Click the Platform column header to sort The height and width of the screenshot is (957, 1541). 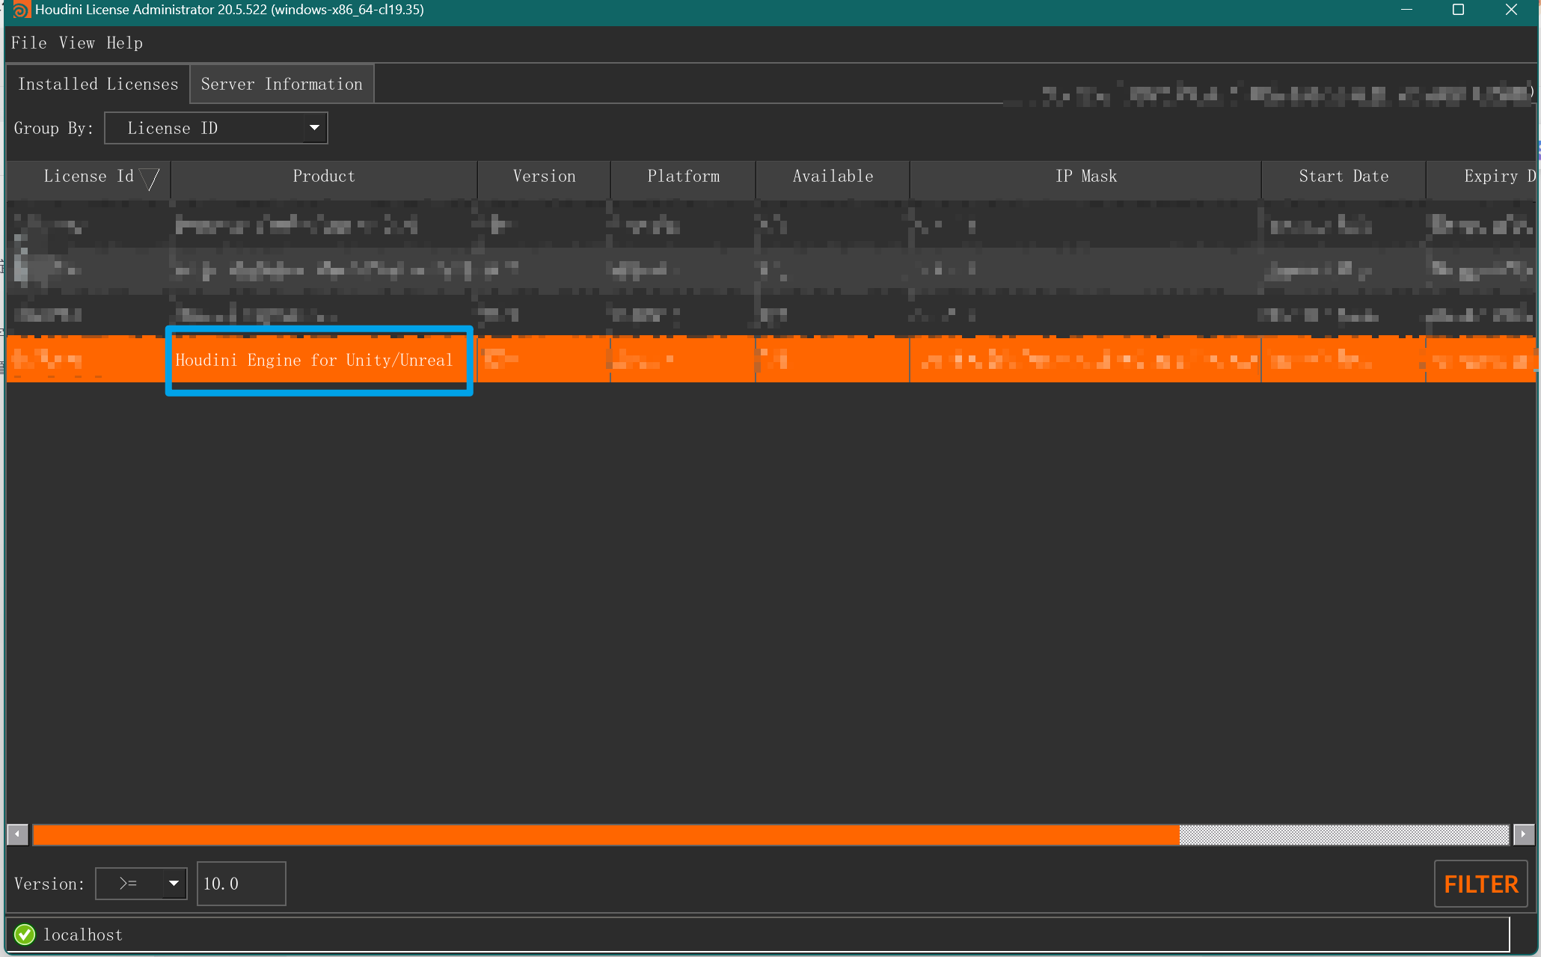[683, 177]
